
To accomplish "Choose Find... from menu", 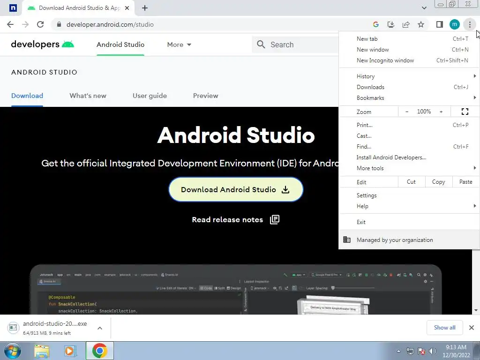I will 409,146.
